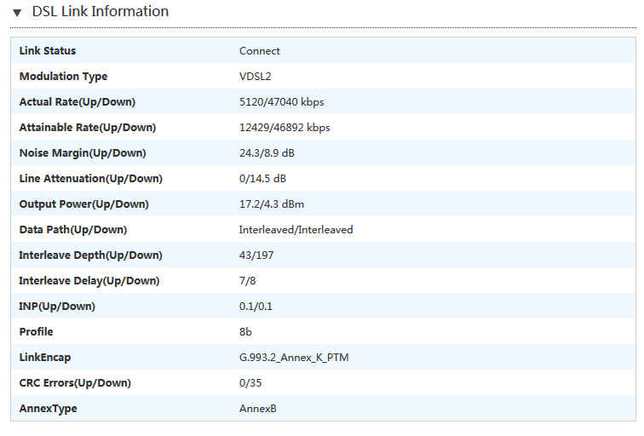The width and height of the screenshot is (644, 436).
Task: Select the VDSL2 value
Action: pyautogui.click(x=255, y=77)
